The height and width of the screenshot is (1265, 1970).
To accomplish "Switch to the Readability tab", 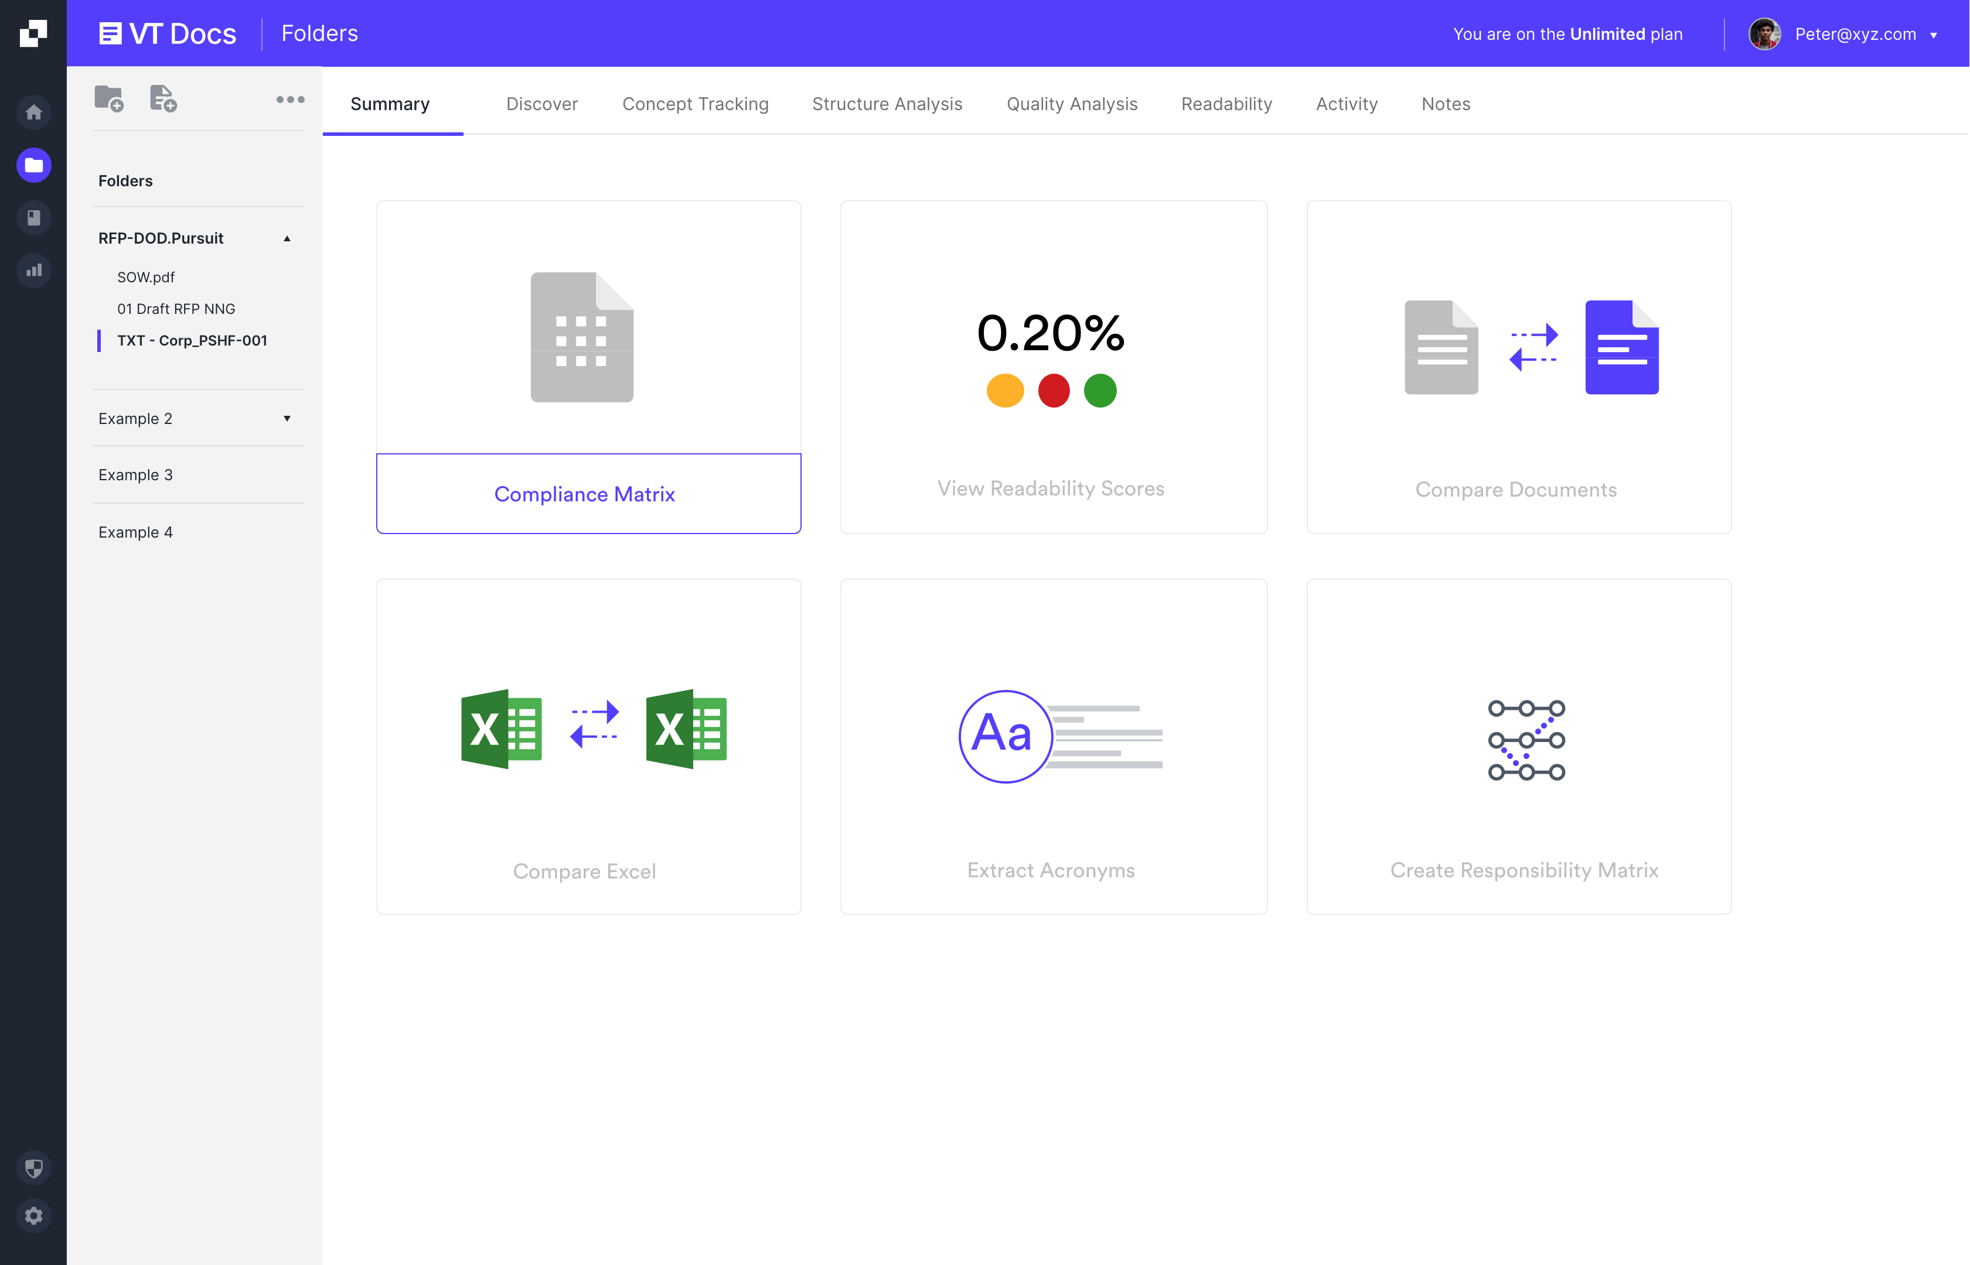I will click(x=1226, y=104).
